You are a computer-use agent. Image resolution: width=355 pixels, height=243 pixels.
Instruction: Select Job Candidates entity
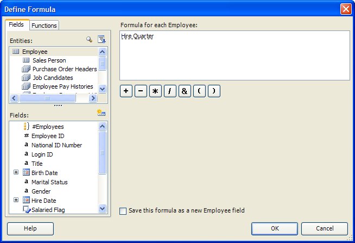[x=52, y=78]
